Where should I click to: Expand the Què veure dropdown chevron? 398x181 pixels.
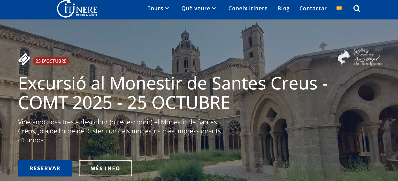(214, 8)
